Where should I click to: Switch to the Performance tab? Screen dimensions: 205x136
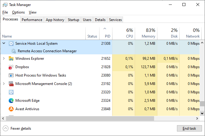click(32, 20)
